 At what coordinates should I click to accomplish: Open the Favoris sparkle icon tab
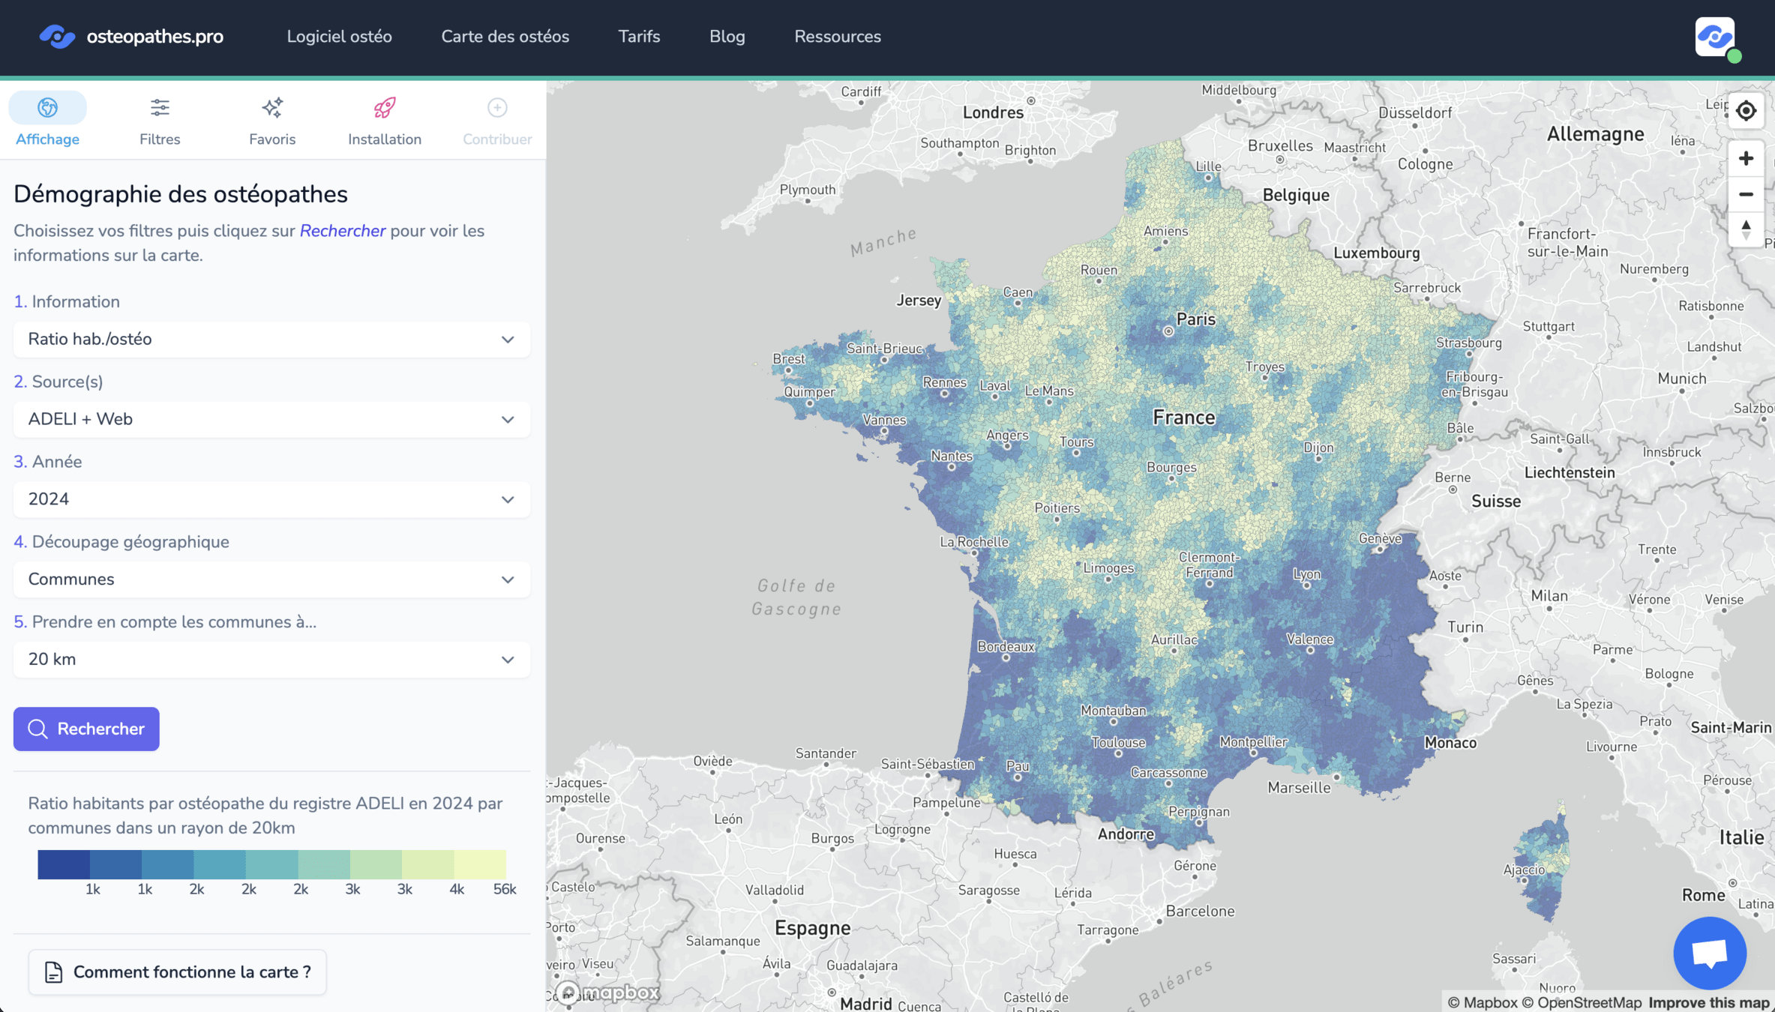click(272, 108)
